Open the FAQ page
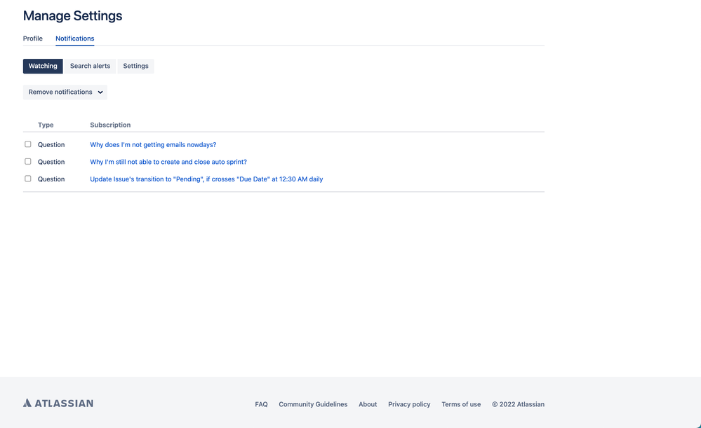The width and height of the screenshot is (701, 428). (x=260, y=404)
